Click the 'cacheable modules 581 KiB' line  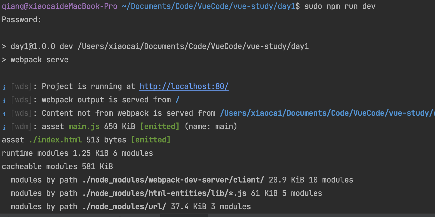pyautogui.click(x=57, y=167)
